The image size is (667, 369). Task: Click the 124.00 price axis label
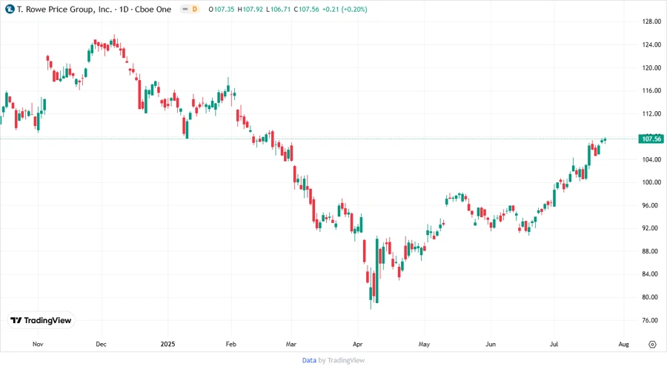tap(651, 44)
